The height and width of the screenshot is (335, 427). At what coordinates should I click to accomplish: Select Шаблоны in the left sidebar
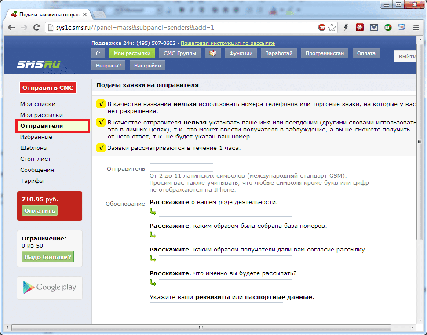click(x=34, y=148)
